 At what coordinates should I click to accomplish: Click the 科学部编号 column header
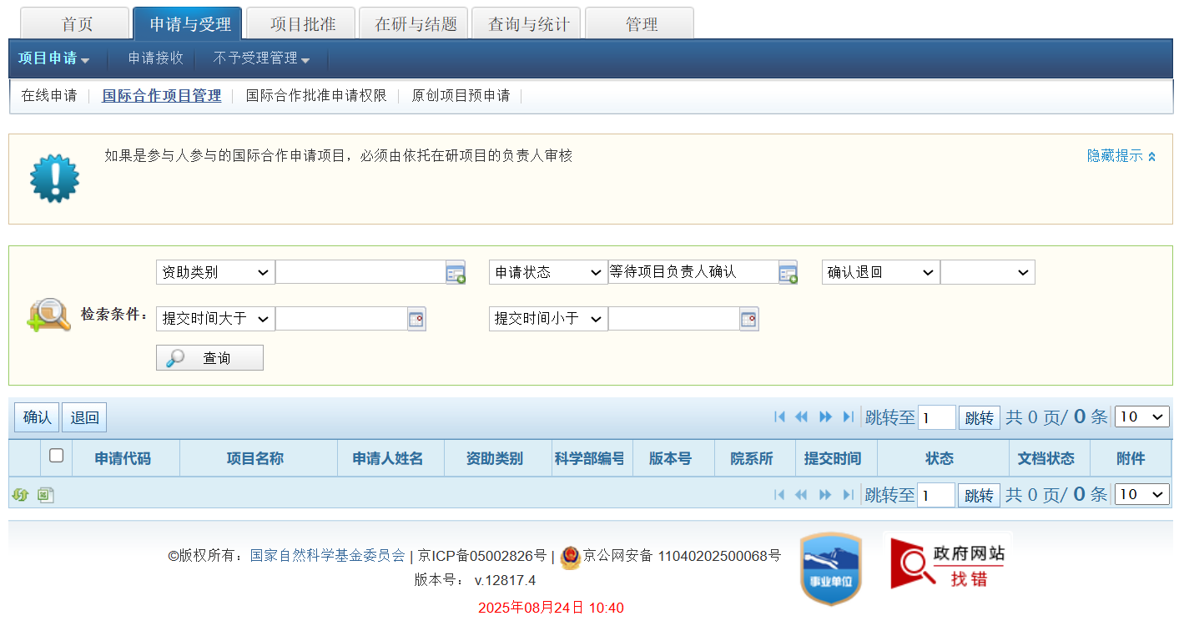[592, 458]
